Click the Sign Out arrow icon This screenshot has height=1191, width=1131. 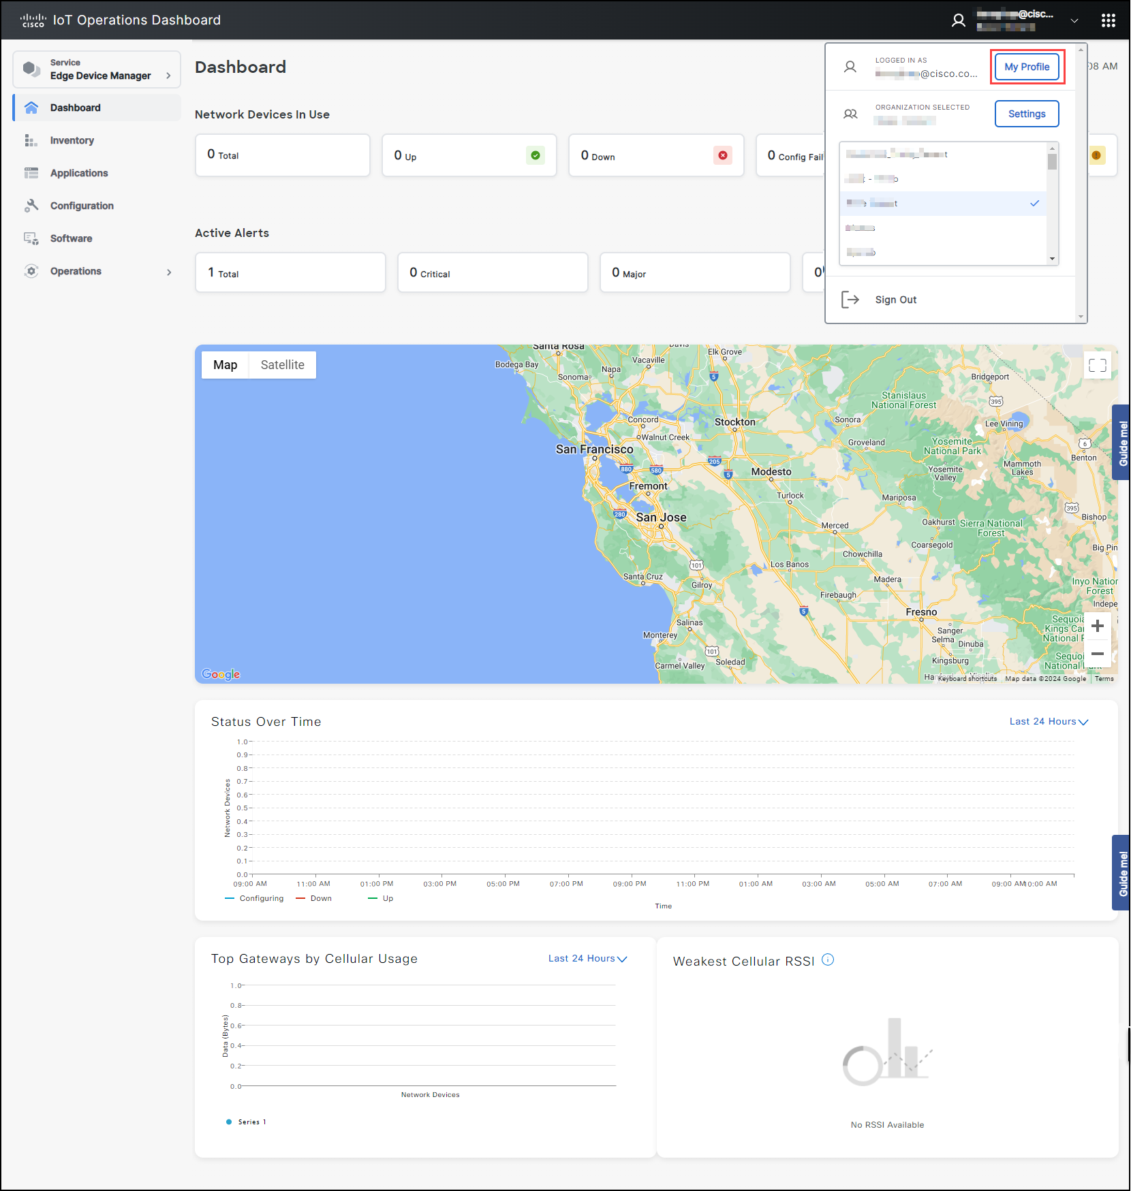click(x=850, y=300)
